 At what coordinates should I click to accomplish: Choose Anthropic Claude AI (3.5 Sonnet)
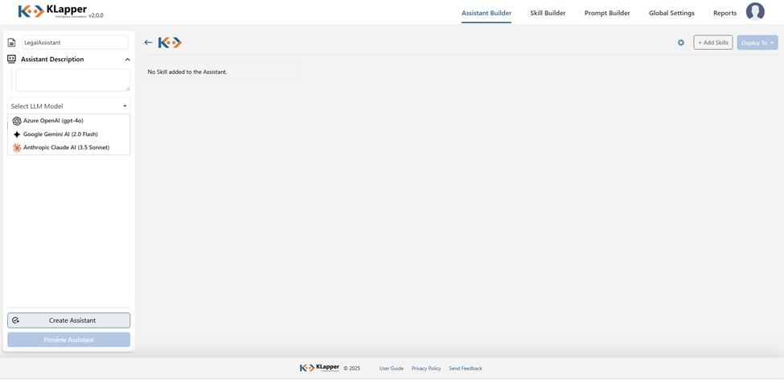click(x=69, y=147)
